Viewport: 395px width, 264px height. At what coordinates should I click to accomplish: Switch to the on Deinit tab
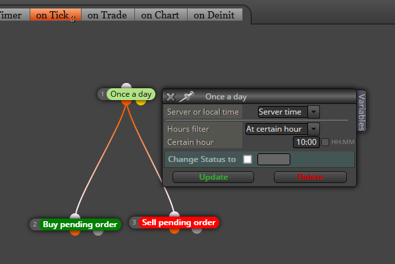[x=215, y=15]
